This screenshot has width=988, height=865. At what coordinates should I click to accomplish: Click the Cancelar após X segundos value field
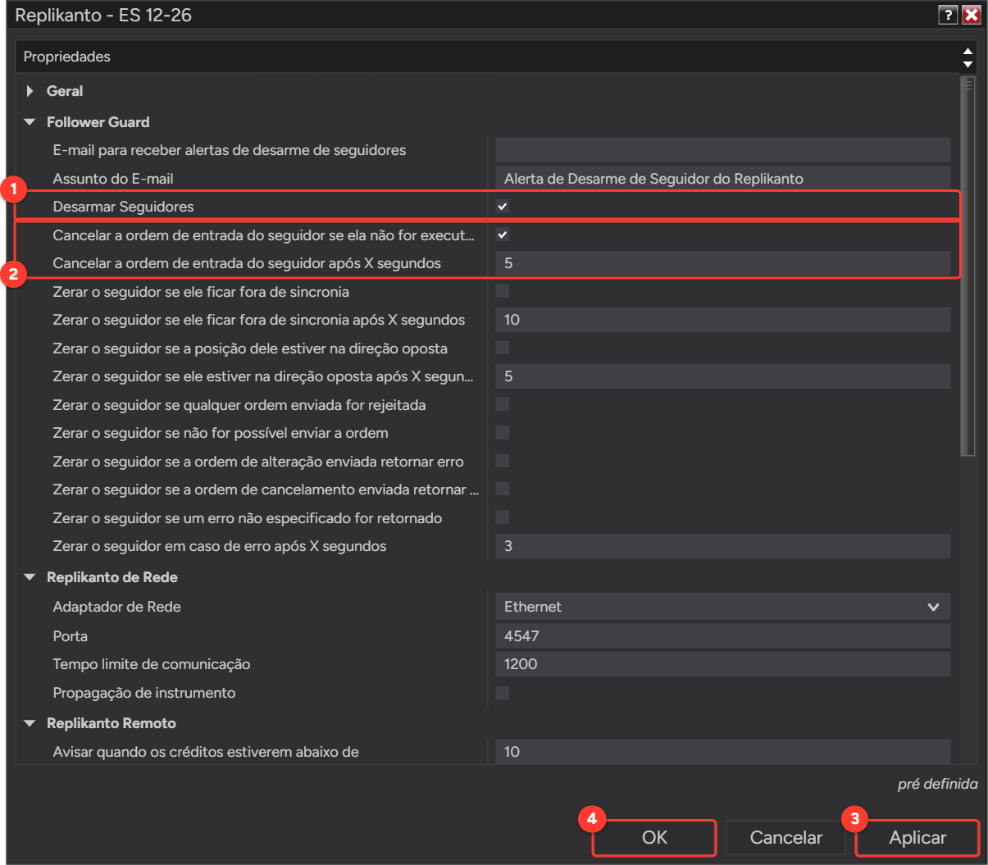tap(722, 263)
